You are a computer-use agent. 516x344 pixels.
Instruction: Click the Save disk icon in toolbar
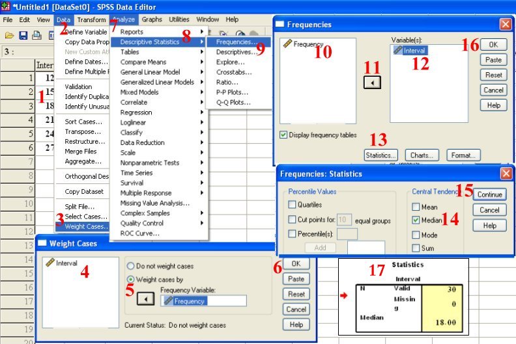[x=23, y=36]
